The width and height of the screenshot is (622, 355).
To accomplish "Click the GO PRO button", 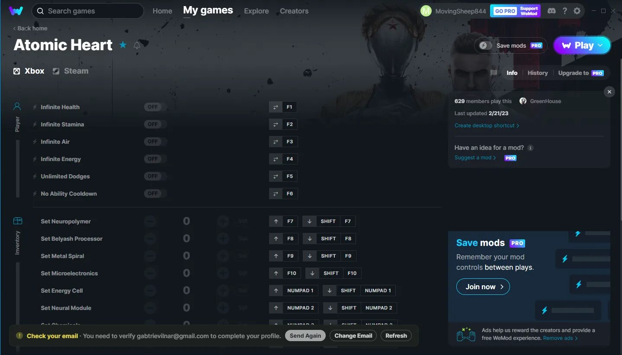I will click(515, 11).
